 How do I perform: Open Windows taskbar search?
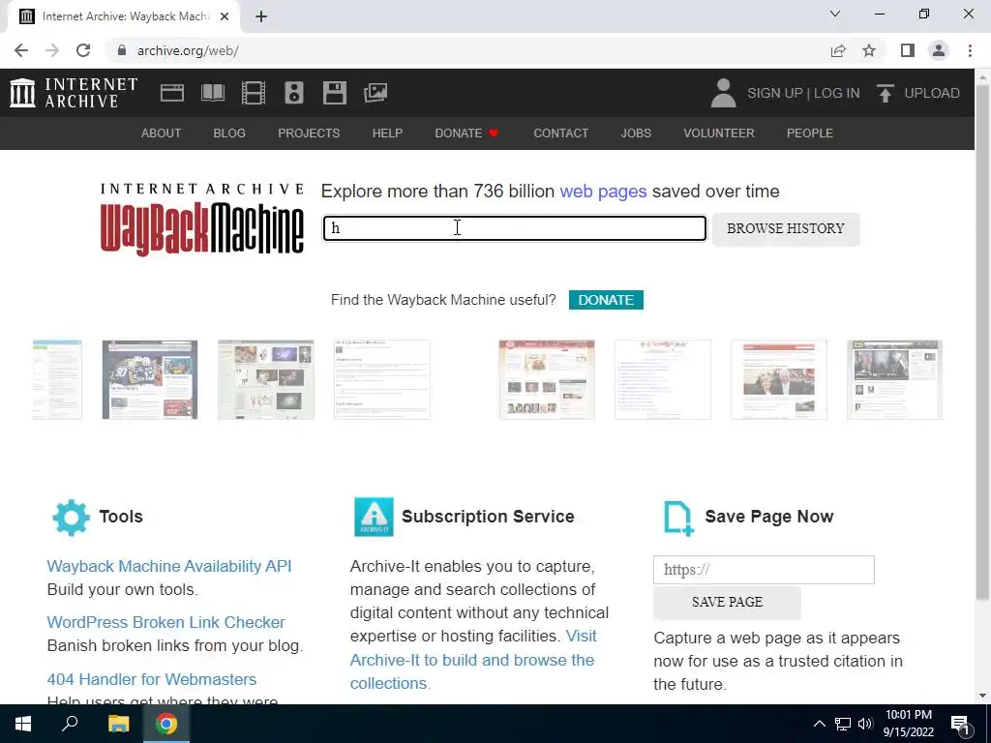click(70, 724)
